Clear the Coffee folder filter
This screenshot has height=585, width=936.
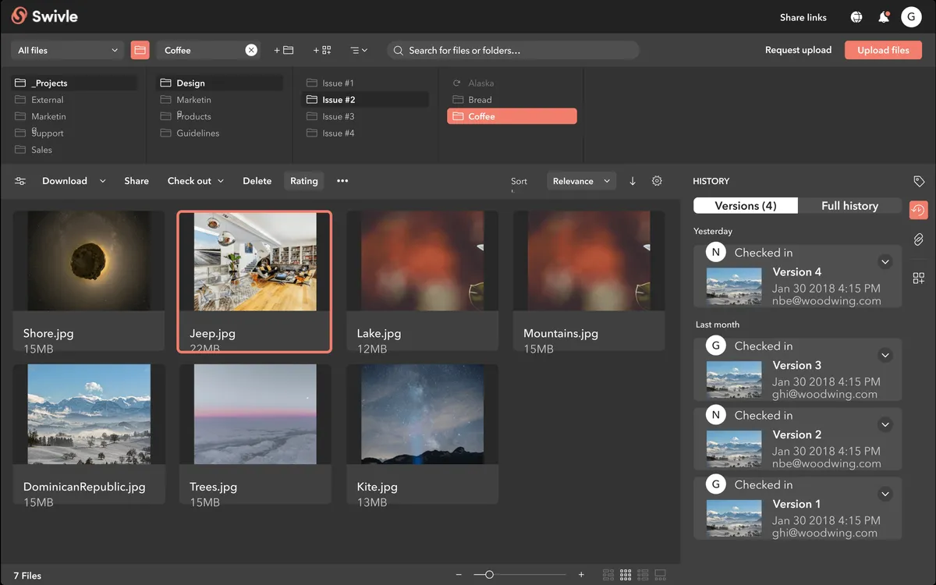coord(251,50)
